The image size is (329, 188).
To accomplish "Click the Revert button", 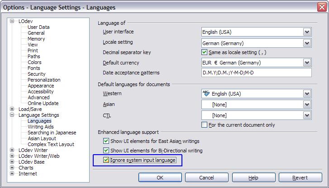I will (x=300, y=178).
